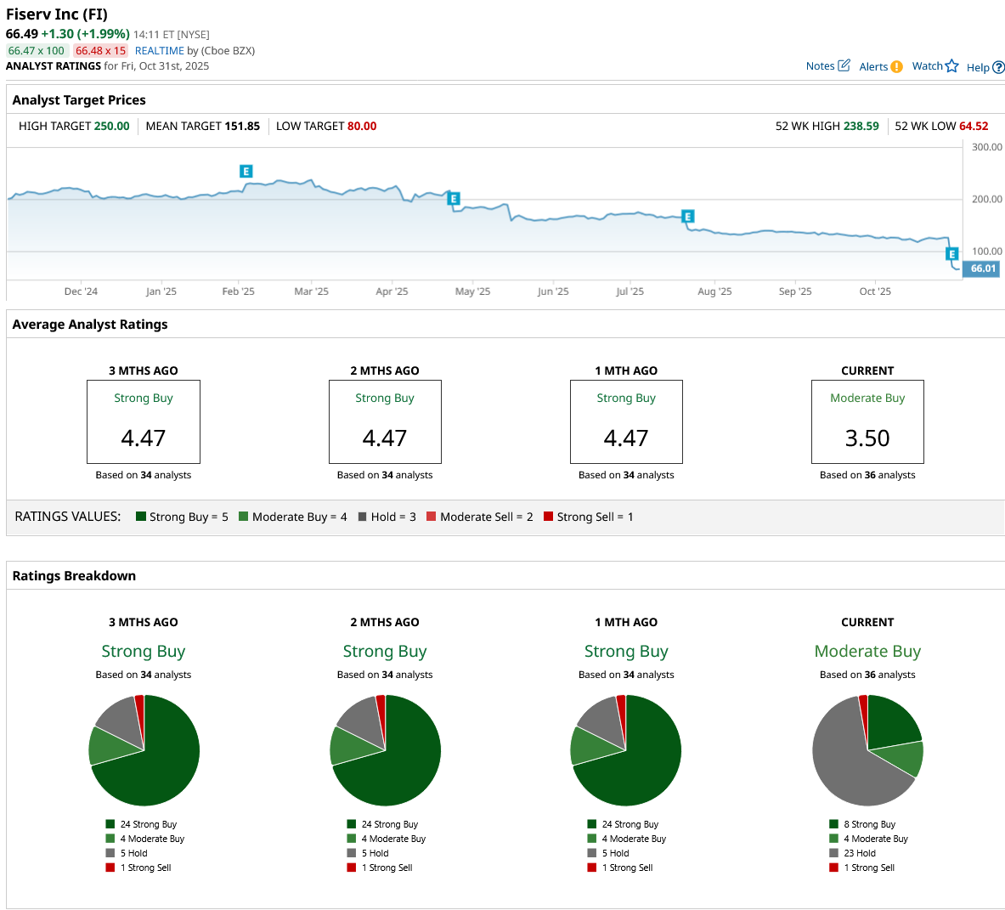Click '4 Moderate Buy' under the 1 month ago pie
Viewport: 1005px width, 910px height.
(634, 839)
